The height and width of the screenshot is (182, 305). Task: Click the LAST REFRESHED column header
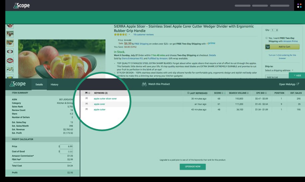[x=198, y=93]
